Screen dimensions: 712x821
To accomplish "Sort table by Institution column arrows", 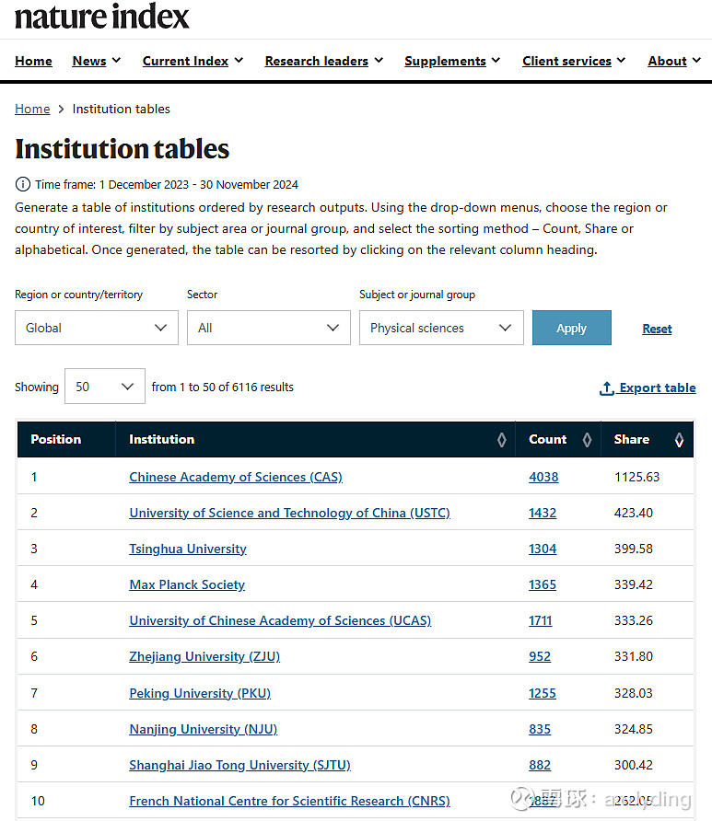I will coord(501,440).
